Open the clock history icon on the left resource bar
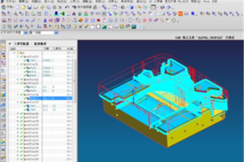 (3, 125)
